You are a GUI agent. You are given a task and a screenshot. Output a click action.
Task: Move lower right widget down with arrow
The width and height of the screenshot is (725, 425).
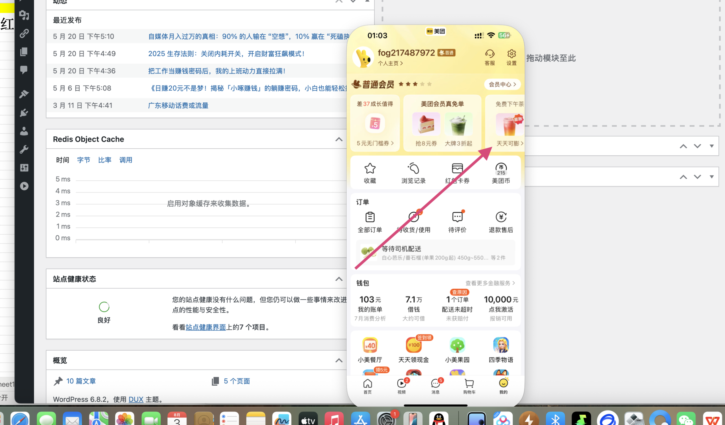(697, 177)
